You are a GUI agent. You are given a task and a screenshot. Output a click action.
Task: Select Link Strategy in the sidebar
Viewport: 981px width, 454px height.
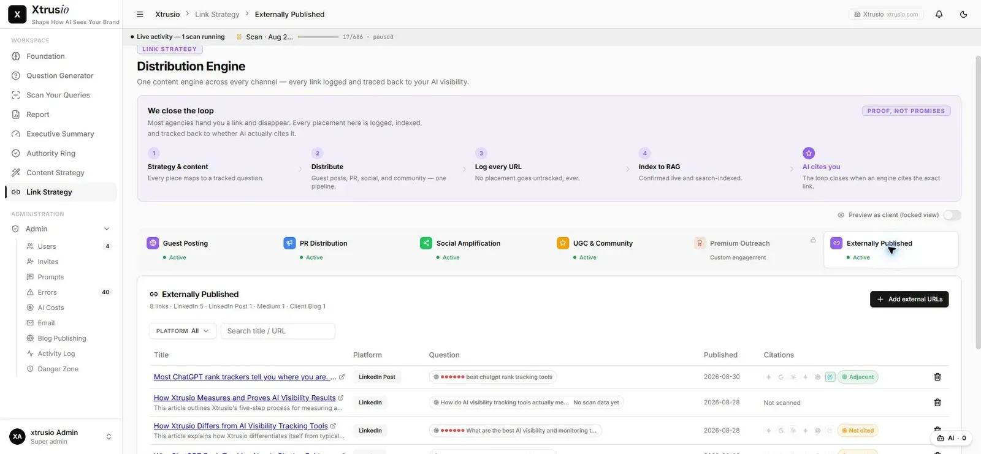[61, 192]
